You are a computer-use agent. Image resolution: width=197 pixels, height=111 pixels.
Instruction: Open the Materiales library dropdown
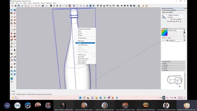coord(176,40)
